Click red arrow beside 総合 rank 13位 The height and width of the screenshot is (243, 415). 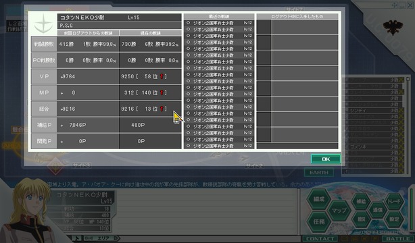(x=162, y=109)
